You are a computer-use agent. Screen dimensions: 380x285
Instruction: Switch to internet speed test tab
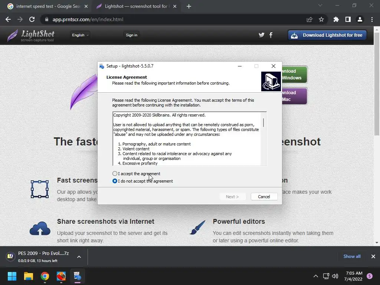coord(48,6)
